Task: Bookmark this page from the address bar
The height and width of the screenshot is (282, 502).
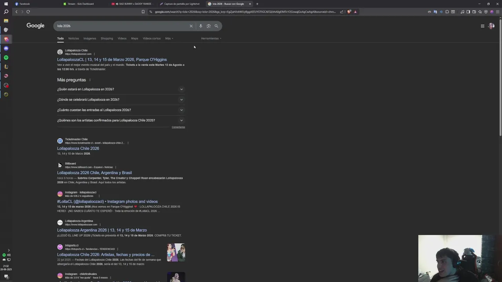Action: (x=143, y=12)
